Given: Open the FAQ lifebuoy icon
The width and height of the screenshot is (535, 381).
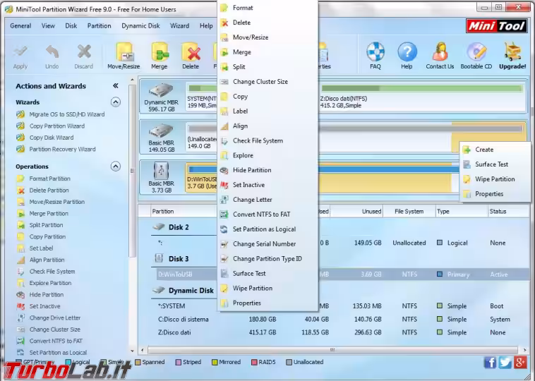Looking at the screenshot, I should (x=375, y=52).
